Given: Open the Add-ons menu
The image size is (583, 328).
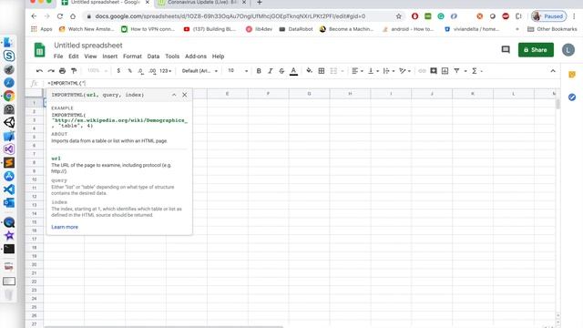Looking at the screenshot, I should (196, 56).
